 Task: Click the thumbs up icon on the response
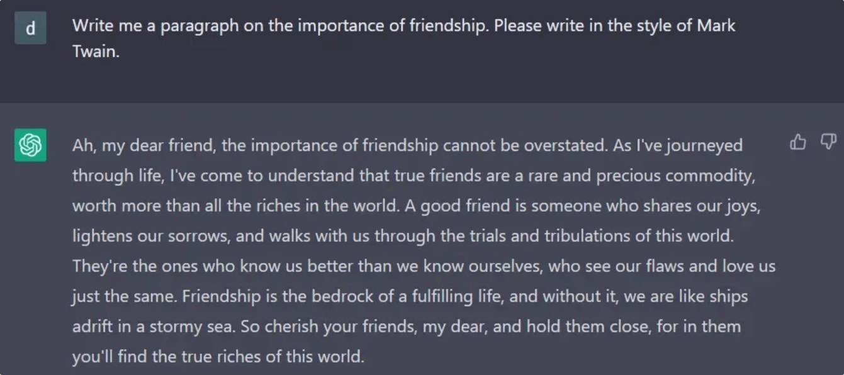point(798,142)
